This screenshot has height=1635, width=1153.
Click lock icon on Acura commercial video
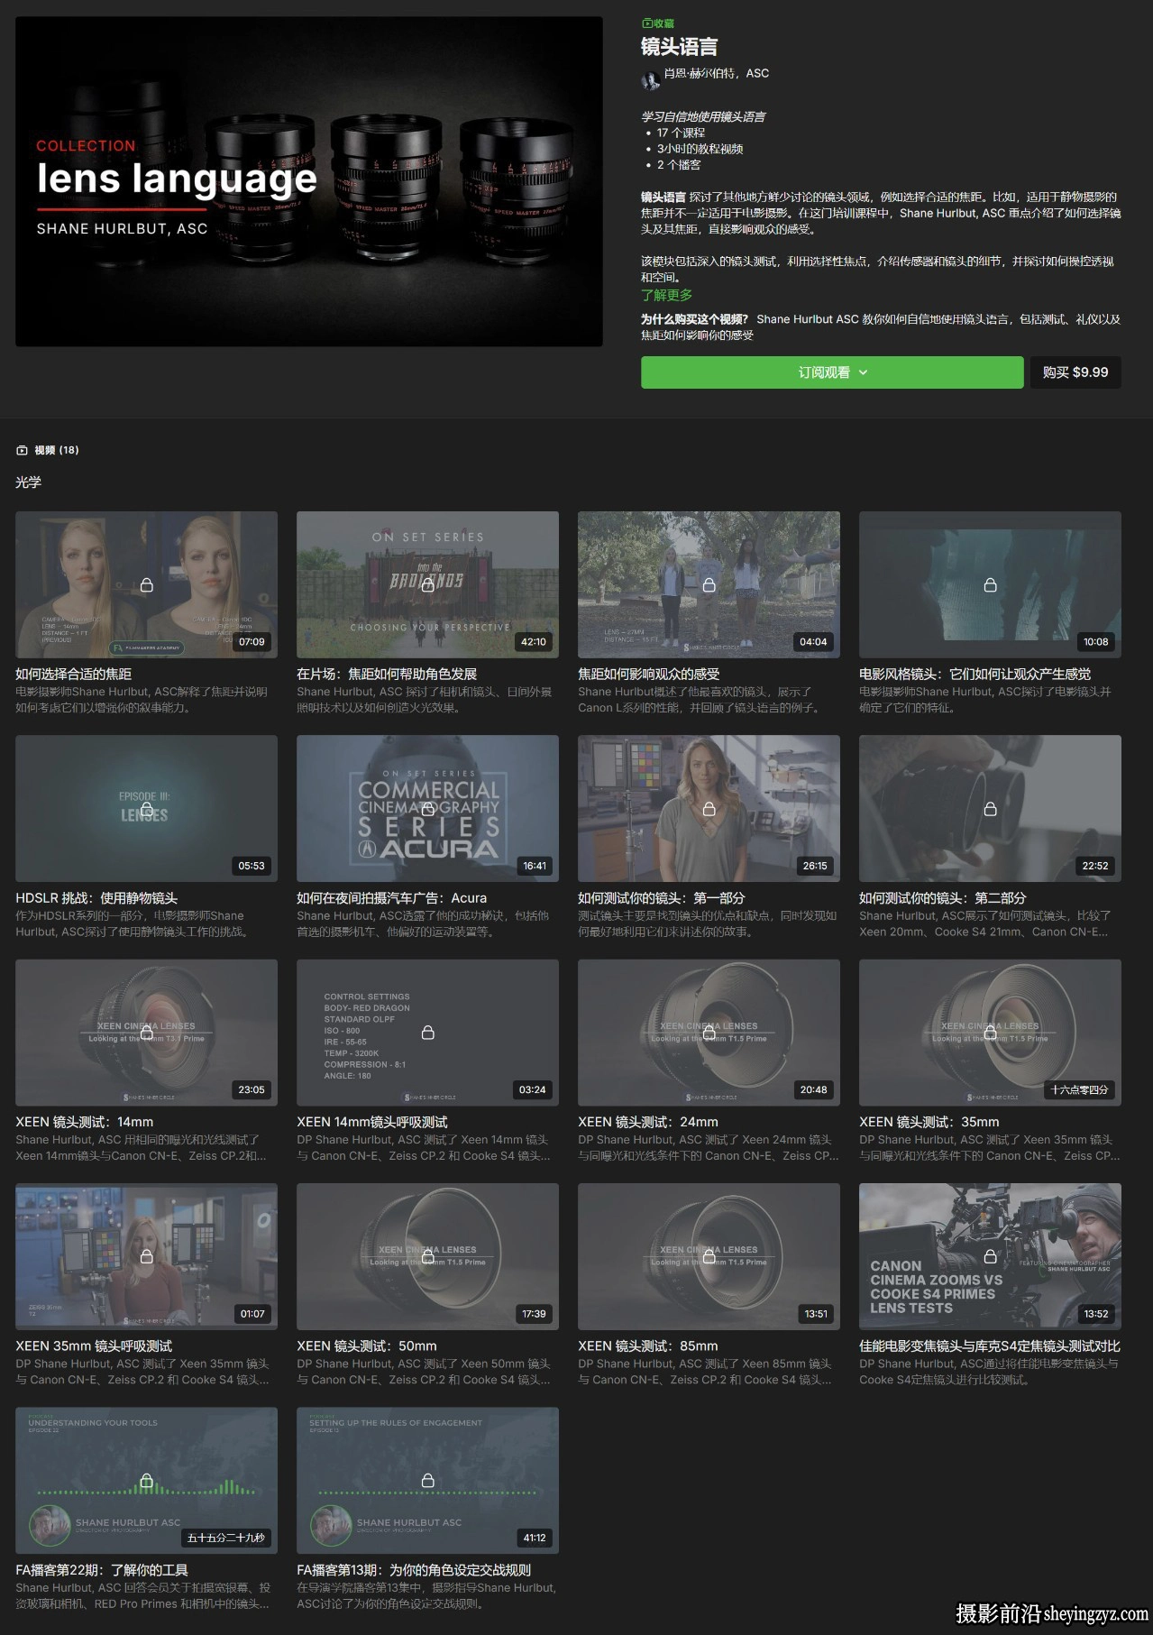coord(428,809)
